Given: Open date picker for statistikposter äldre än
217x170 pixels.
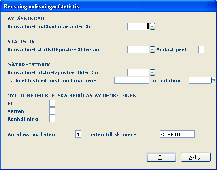Looking at the screenshot, I should click(x=152, y=49).
